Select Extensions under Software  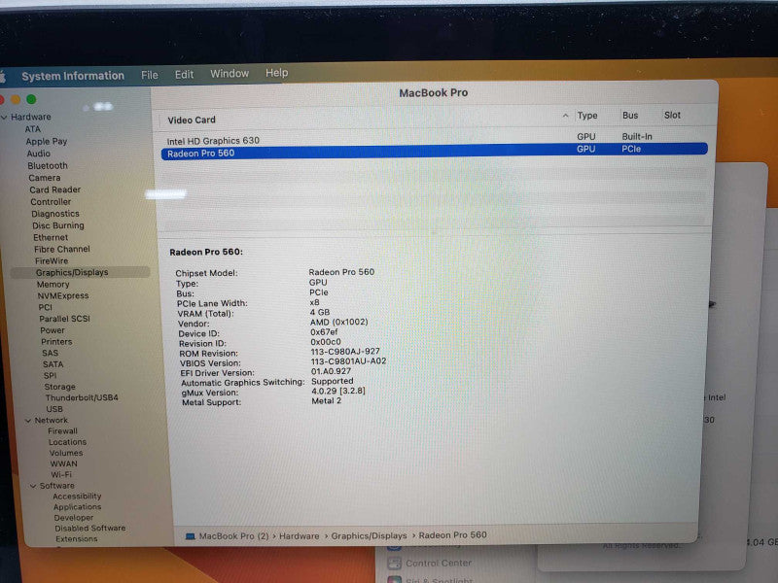tap(77, 539)
